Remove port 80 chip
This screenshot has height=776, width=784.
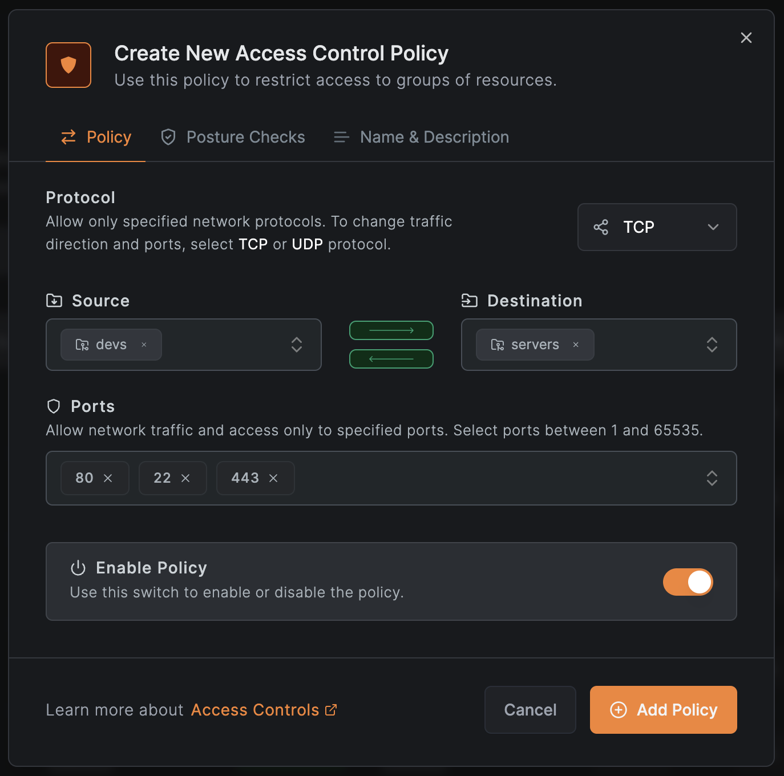click(x=108, y=478)
